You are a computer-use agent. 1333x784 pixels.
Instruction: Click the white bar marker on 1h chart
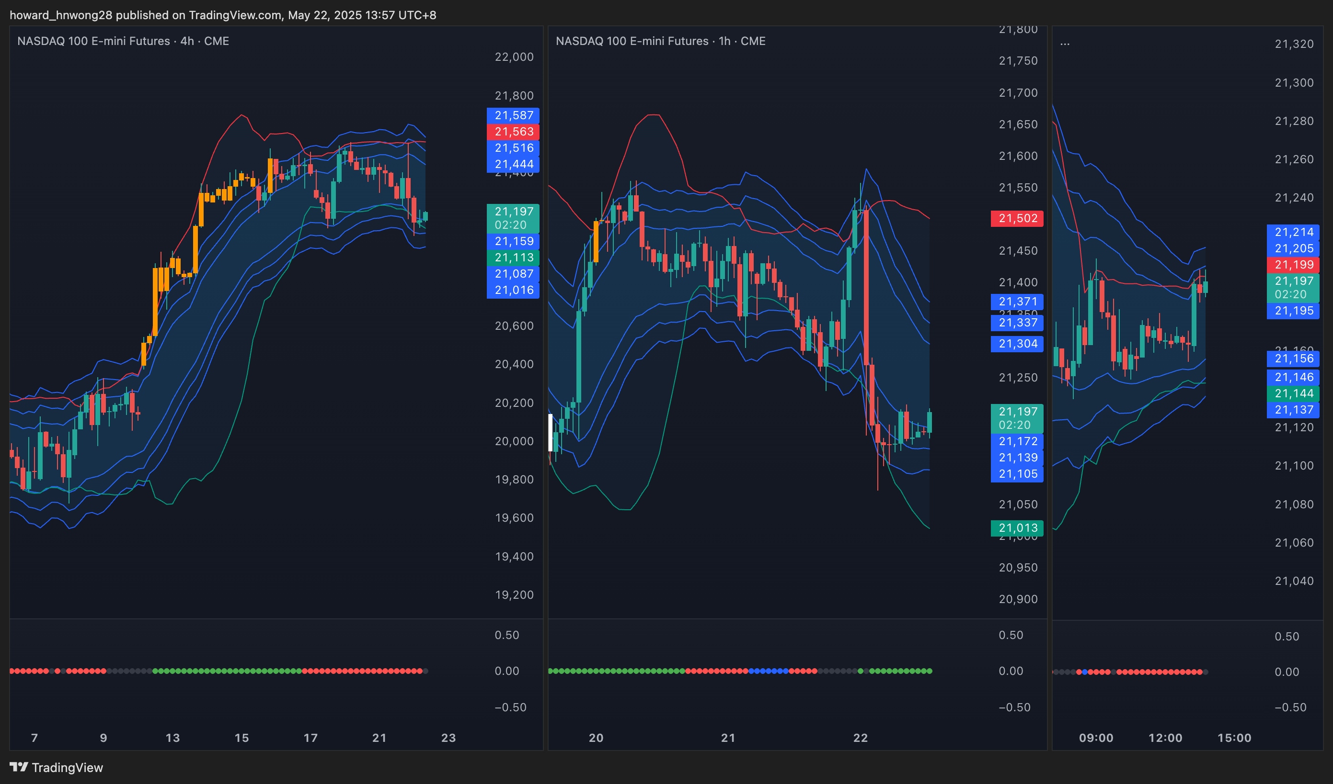point(550,432)
